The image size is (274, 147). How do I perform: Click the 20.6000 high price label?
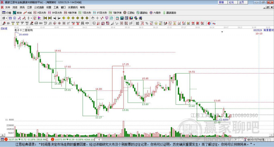click(24, 34)
